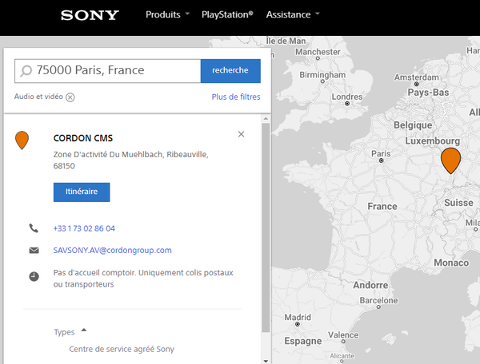Remove the Audio et vidéo filter
This screenshot has height=364, width=480.
[70, 97]
